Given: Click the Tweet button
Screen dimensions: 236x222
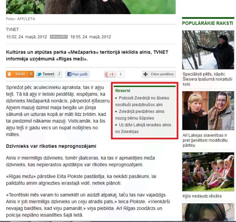Looking at the screenshot, I should click(x=45, y=74).
